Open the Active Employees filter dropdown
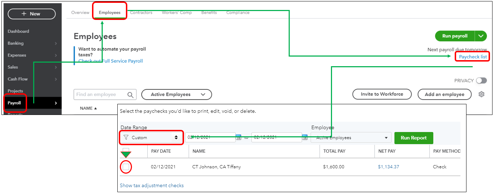495x195 pixels. (x=177, y=94)
